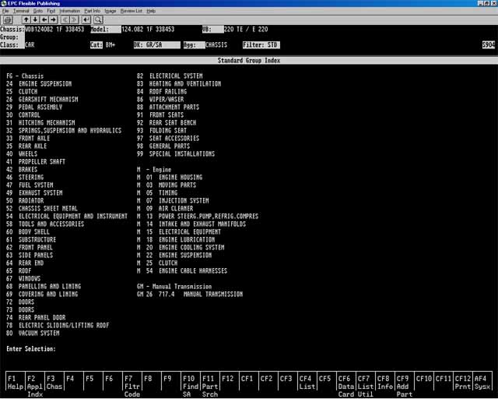Select group 99 SPECIAL INSTALLATIONS

(176, 154)
